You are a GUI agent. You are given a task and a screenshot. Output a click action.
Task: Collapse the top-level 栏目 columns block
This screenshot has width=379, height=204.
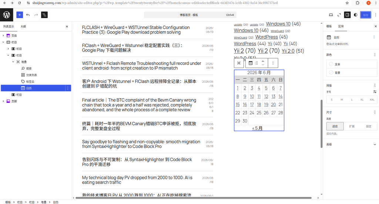pos(3,42)
